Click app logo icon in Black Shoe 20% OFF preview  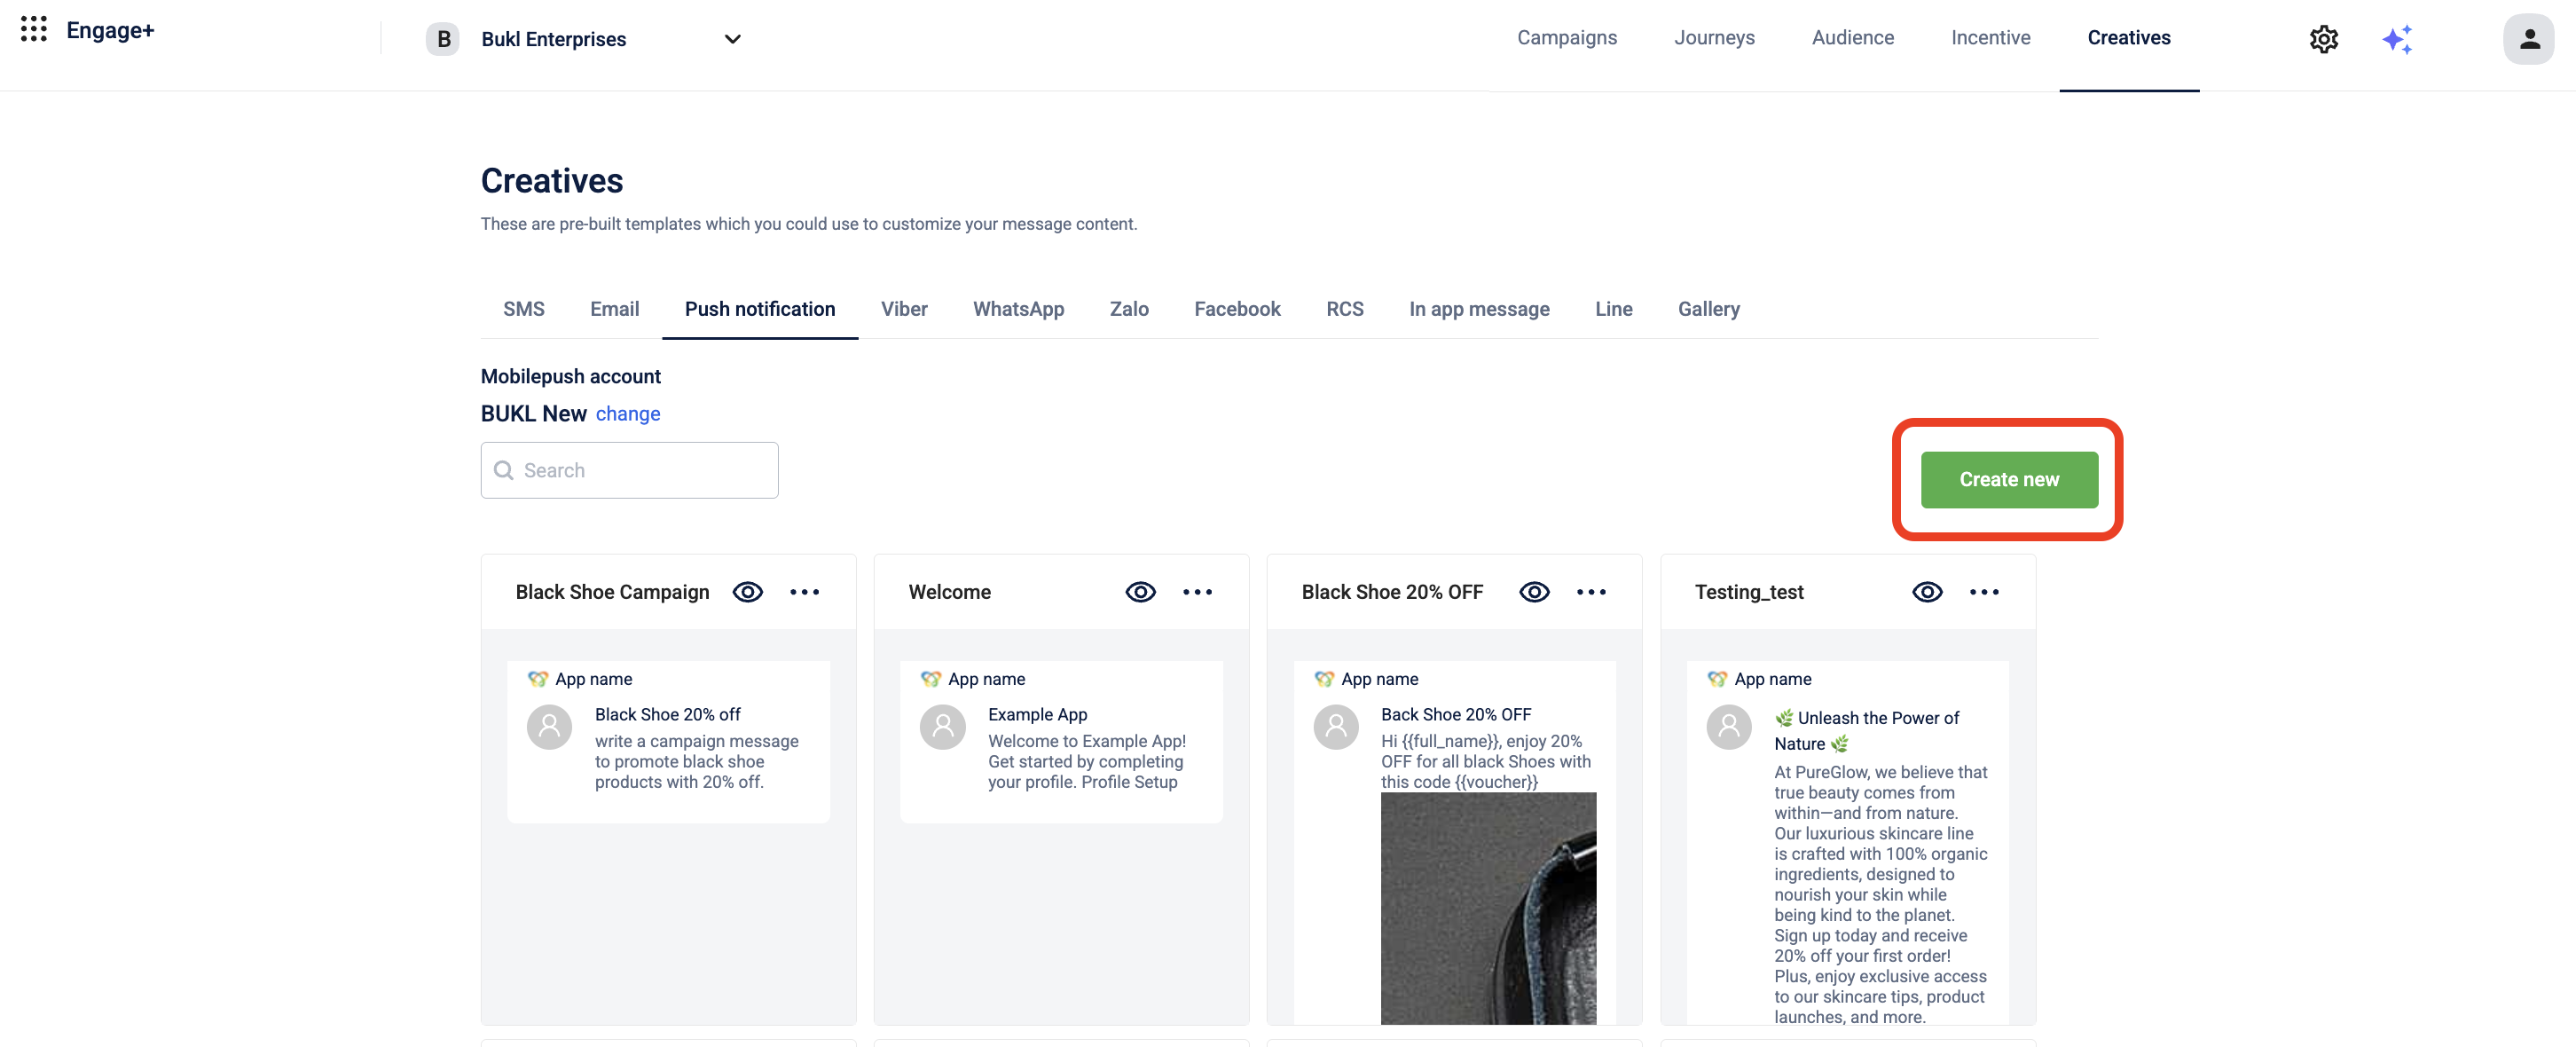click(x=1324, y=679)
